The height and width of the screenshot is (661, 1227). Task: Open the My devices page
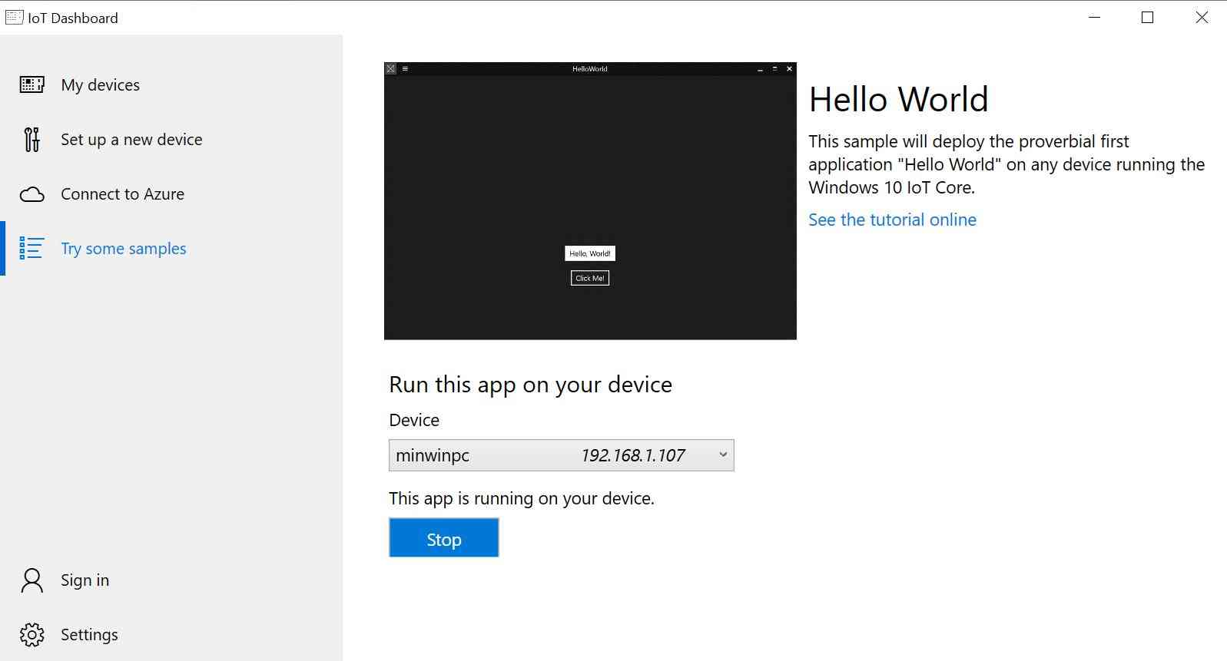tap(171, 84)
